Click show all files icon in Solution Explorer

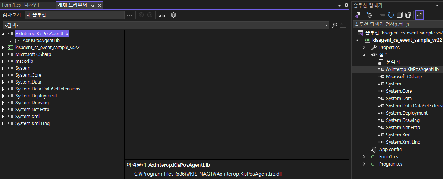click(408, 15)
